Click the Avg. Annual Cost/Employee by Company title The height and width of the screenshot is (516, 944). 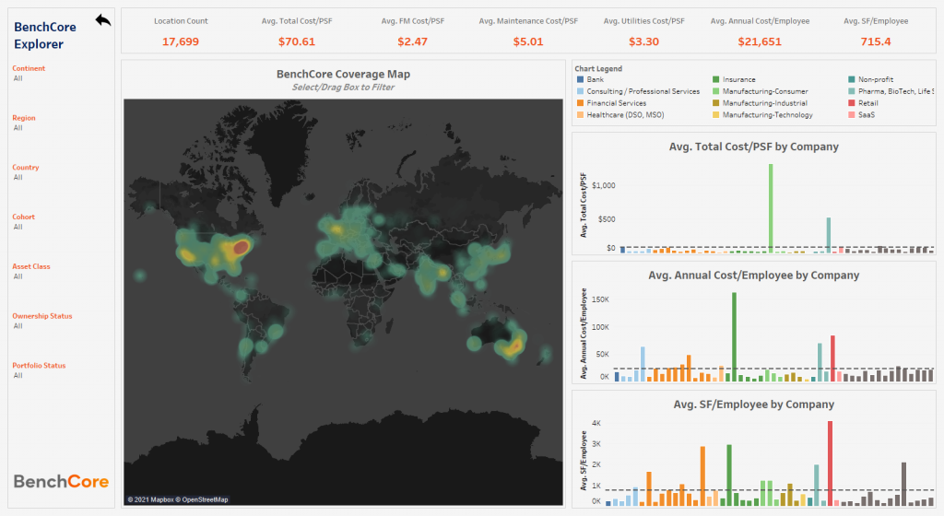754,276
